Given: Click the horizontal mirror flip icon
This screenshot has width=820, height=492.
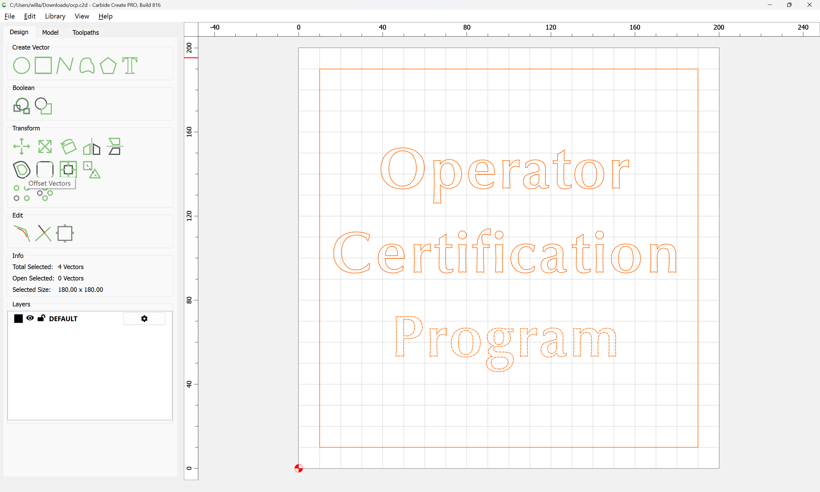Looking at the screenshot, I should click(x=91, y=147).
